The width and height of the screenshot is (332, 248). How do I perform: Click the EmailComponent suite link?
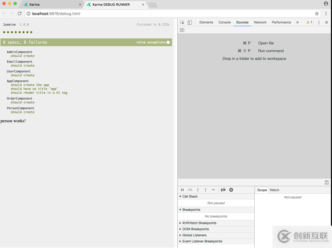pyautogui.click(x=19, y=62)
